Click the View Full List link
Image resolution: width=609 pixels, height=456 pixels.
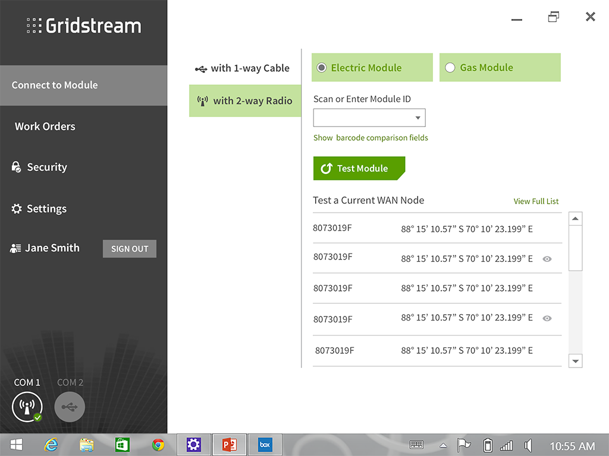point(536,201)
